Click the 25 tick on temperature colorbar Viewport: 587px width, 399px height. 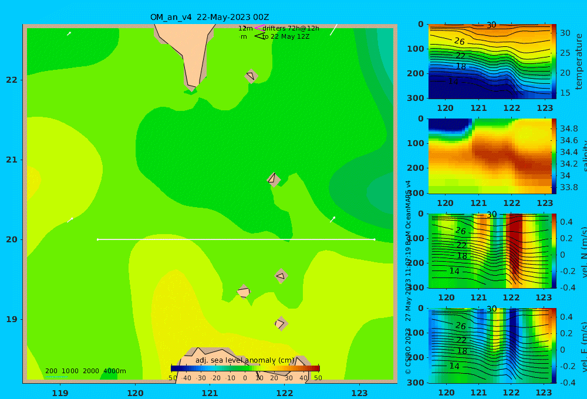(x=565, y=53)
